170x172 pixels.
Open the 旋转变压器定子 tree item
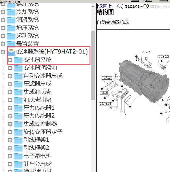coord(43,132)
